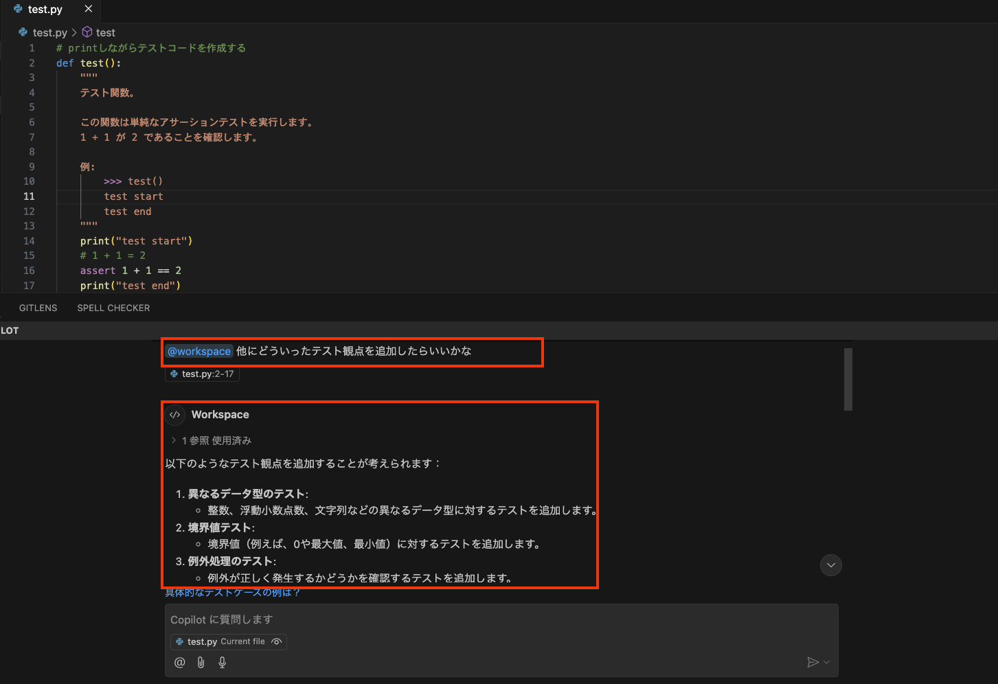This screenshot has width=998, height=684.
Task: Click the Python icon in the breadcrumb bar
Action: pos(23,32)
